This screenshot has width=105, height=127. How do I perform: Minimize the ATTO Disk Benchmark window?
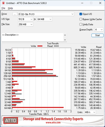82,3
